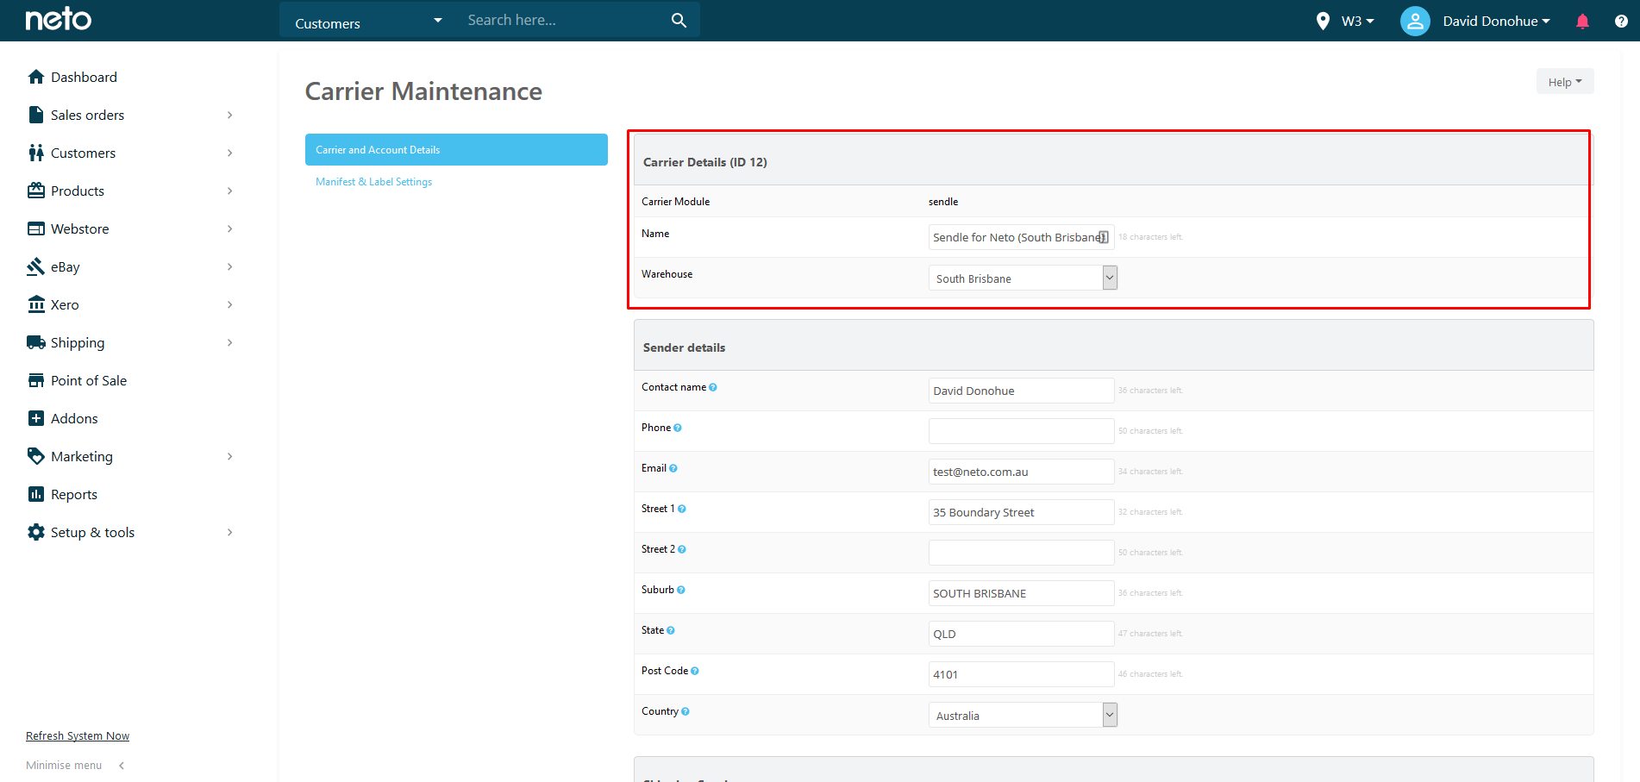Click the Shipping truck icon
This screenshot has height=782, width=1640.
click(x=36, y=342)
